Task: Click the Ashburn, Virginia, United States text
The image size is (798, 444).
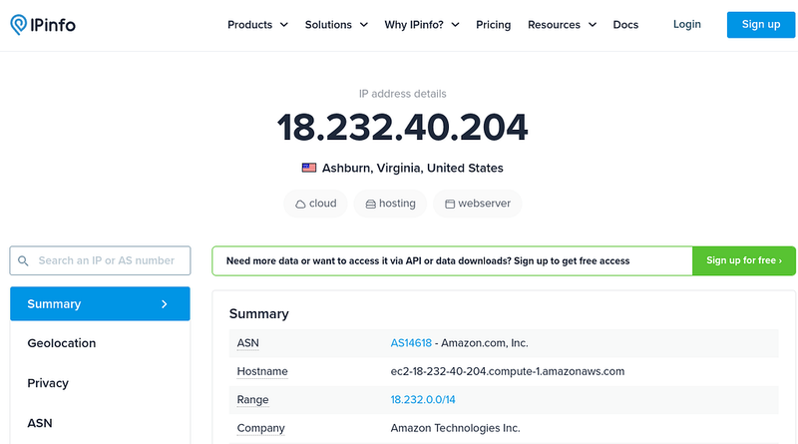Action: [x=413, y=168]
